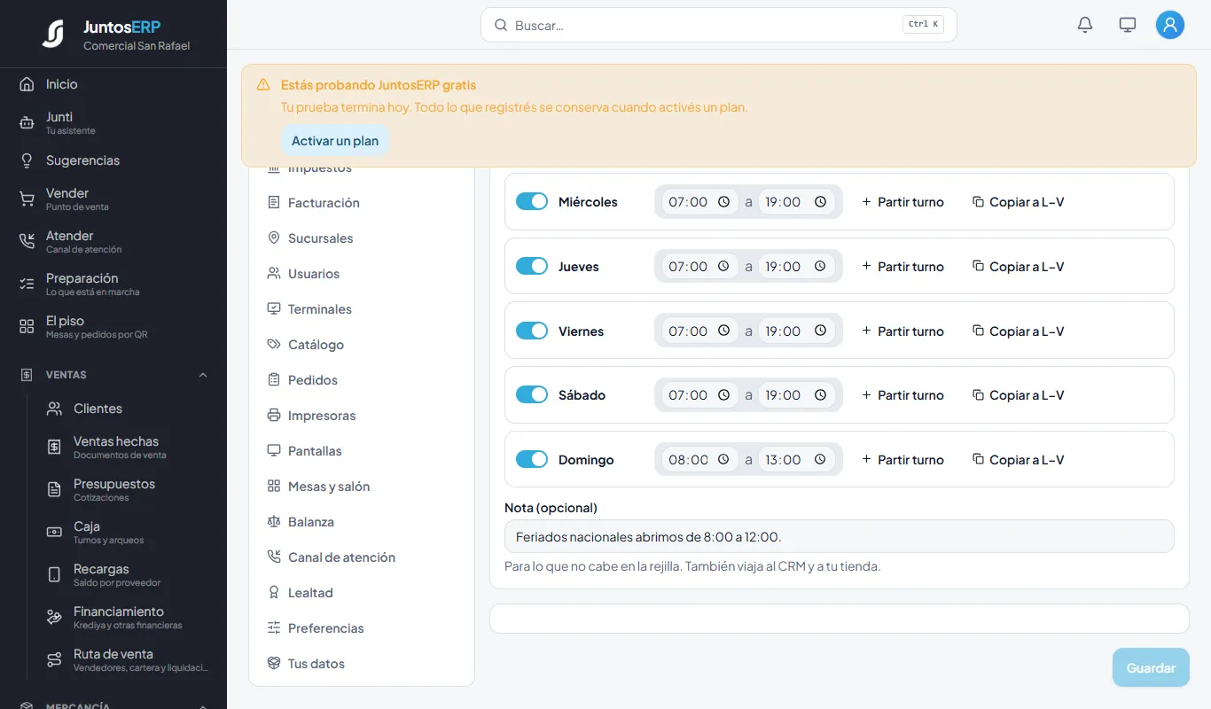Click Copiar a L–V for Miércoles
Screen dimensions: 1211x709
1018,202
